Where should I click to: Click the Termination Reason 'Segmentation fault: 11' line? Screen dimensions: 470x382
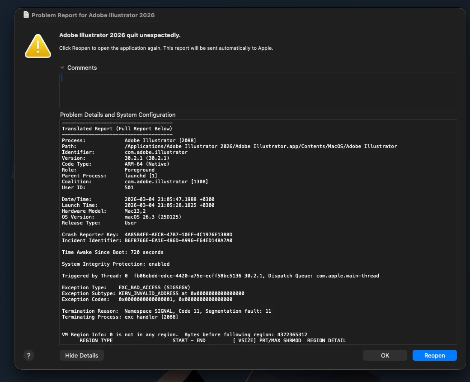(166, 311)
